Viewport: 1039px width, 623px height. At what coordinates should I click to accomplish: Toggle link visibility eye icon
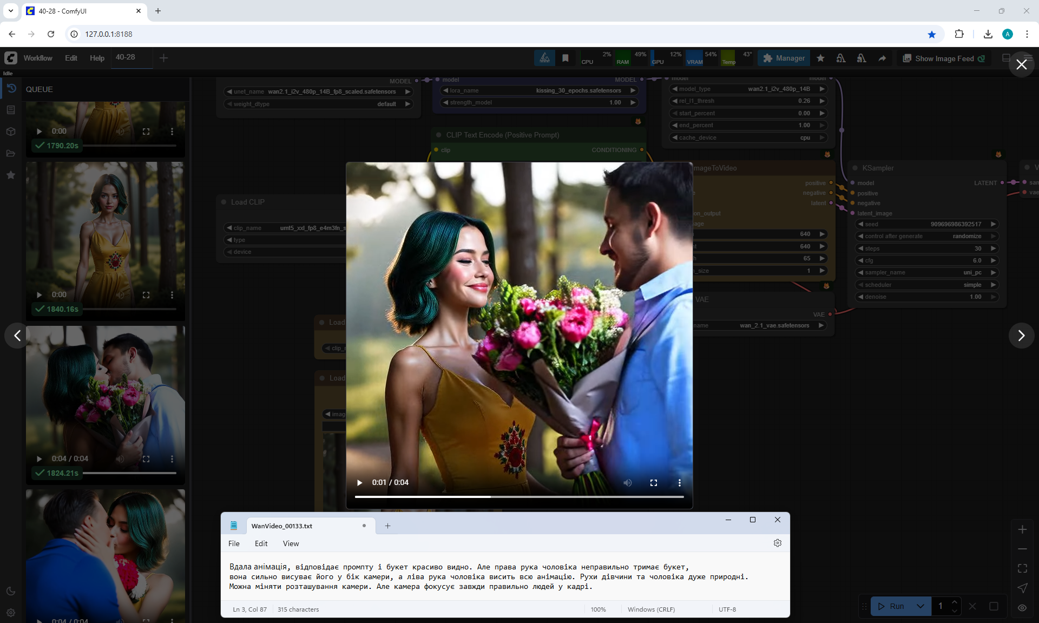[x=1022, y=607]
